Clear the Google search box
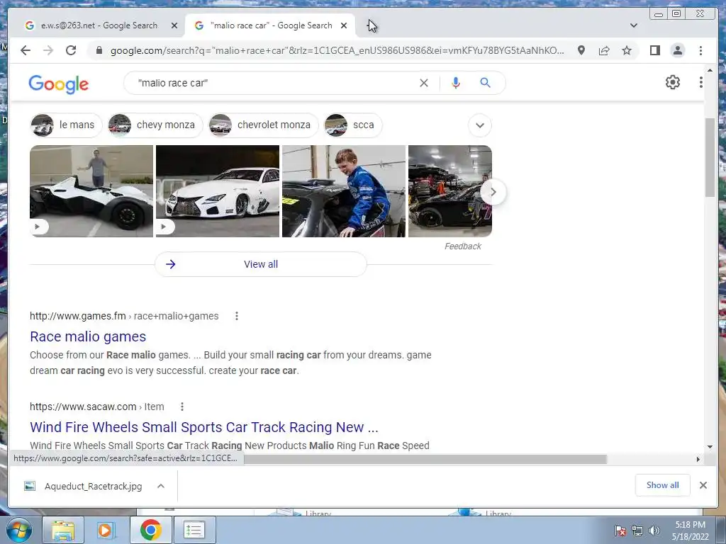 (x=424, y=83)
